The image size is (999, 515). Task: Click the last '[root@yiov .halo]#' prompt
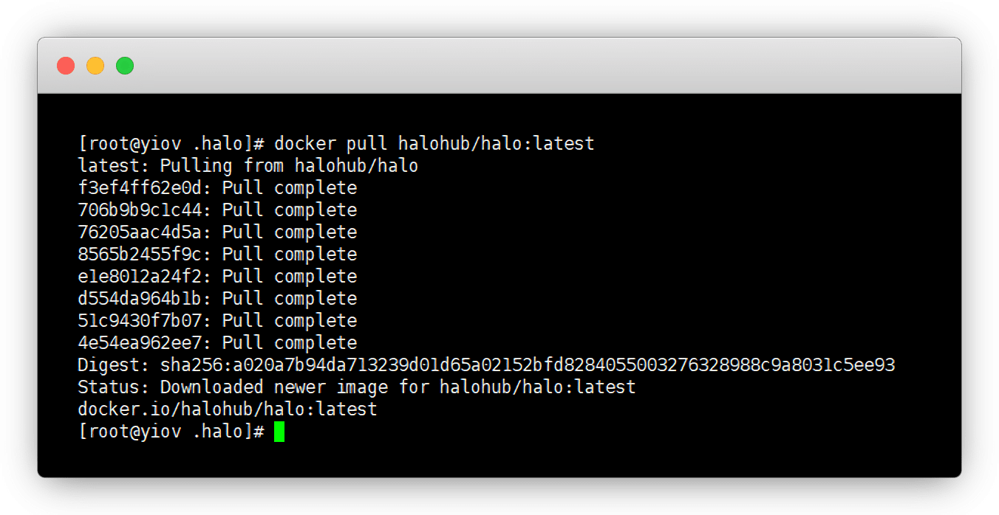pyautogui.click(x=171, y=432)
